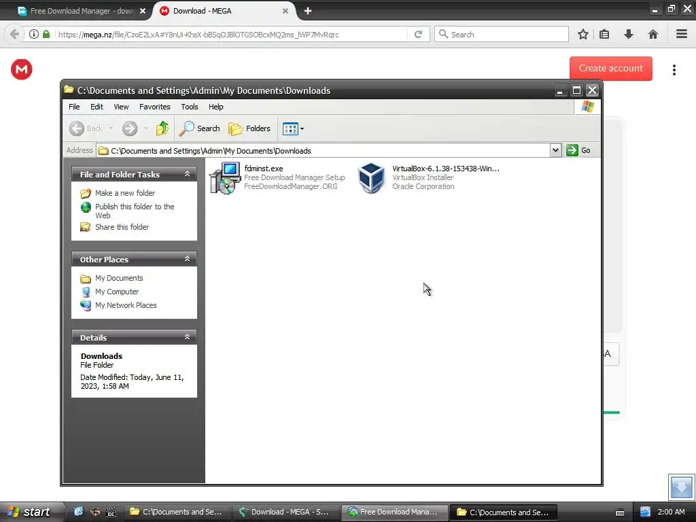Close the Free Download Manager browser tab

tap(143, 11)
